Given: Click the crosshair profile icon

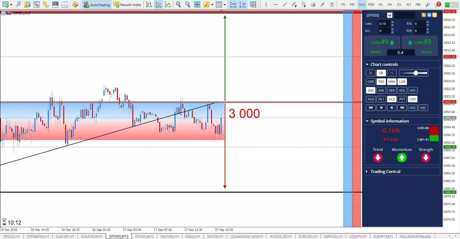Looking at the screenshot, I should (x=18, y=5).
